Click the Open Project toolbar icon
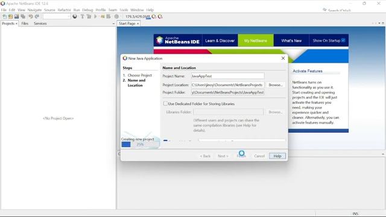 (x=16, y=16)
